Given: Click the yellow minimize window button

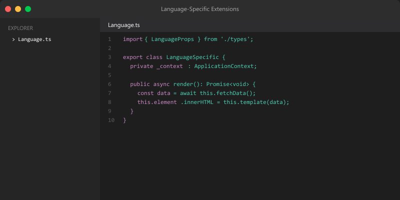Looking at the screenshot, I should coord(18,9).
